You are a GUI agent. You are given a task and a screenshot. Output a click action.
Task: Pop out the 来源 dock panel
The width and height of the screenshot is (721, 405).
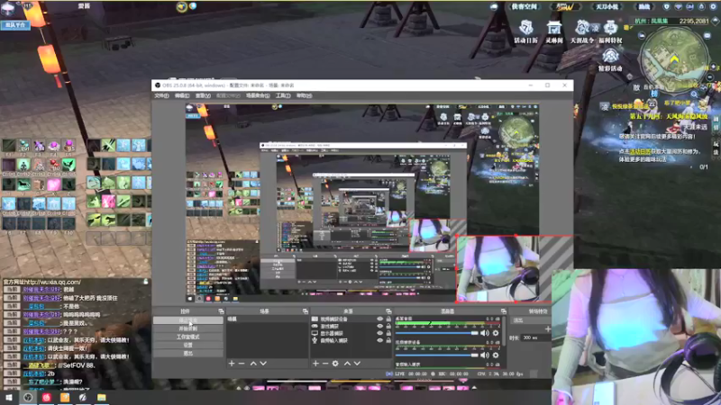(x=389, y=311)
